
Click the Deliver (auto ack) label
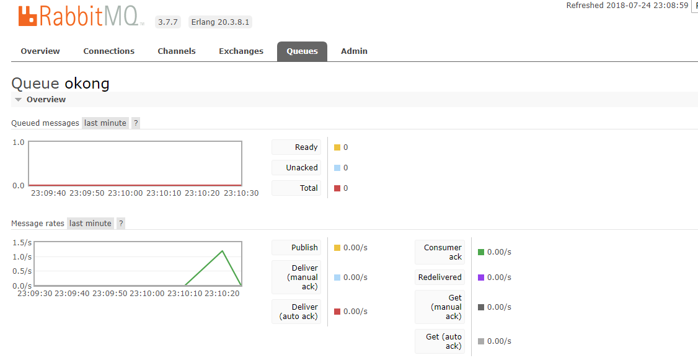[296, 312]
